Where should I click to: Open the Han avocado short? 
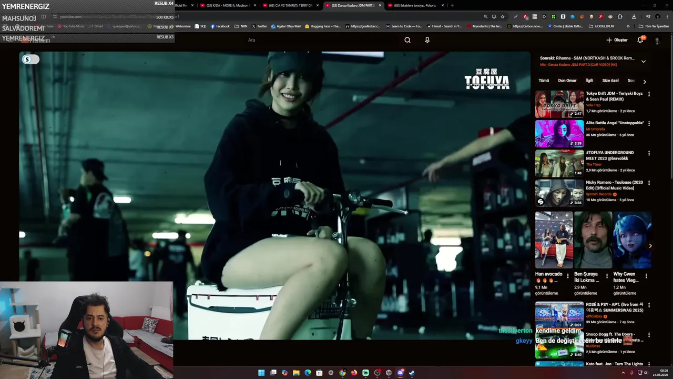554,240
